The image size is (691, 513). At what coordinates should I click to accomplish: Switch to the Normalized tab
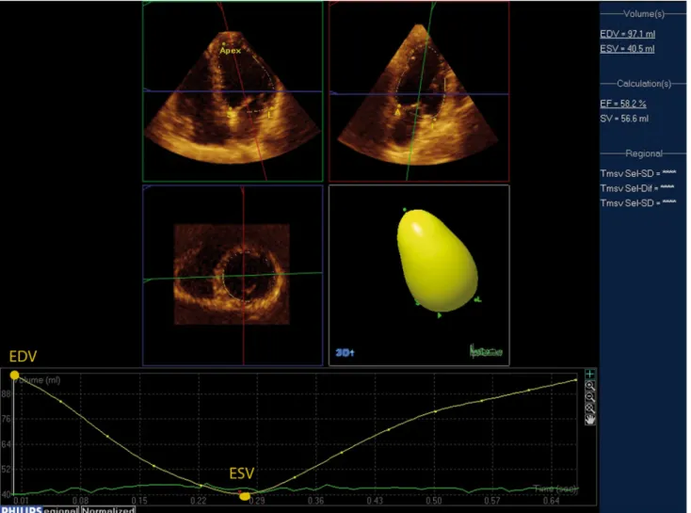(x=108, y=510)
